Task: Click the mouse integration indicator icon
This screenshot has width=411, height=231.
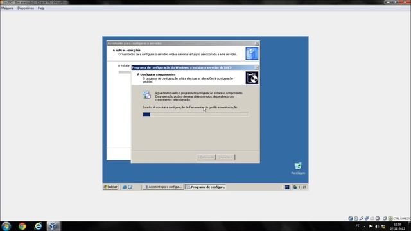Action: (x=385, y=218)
